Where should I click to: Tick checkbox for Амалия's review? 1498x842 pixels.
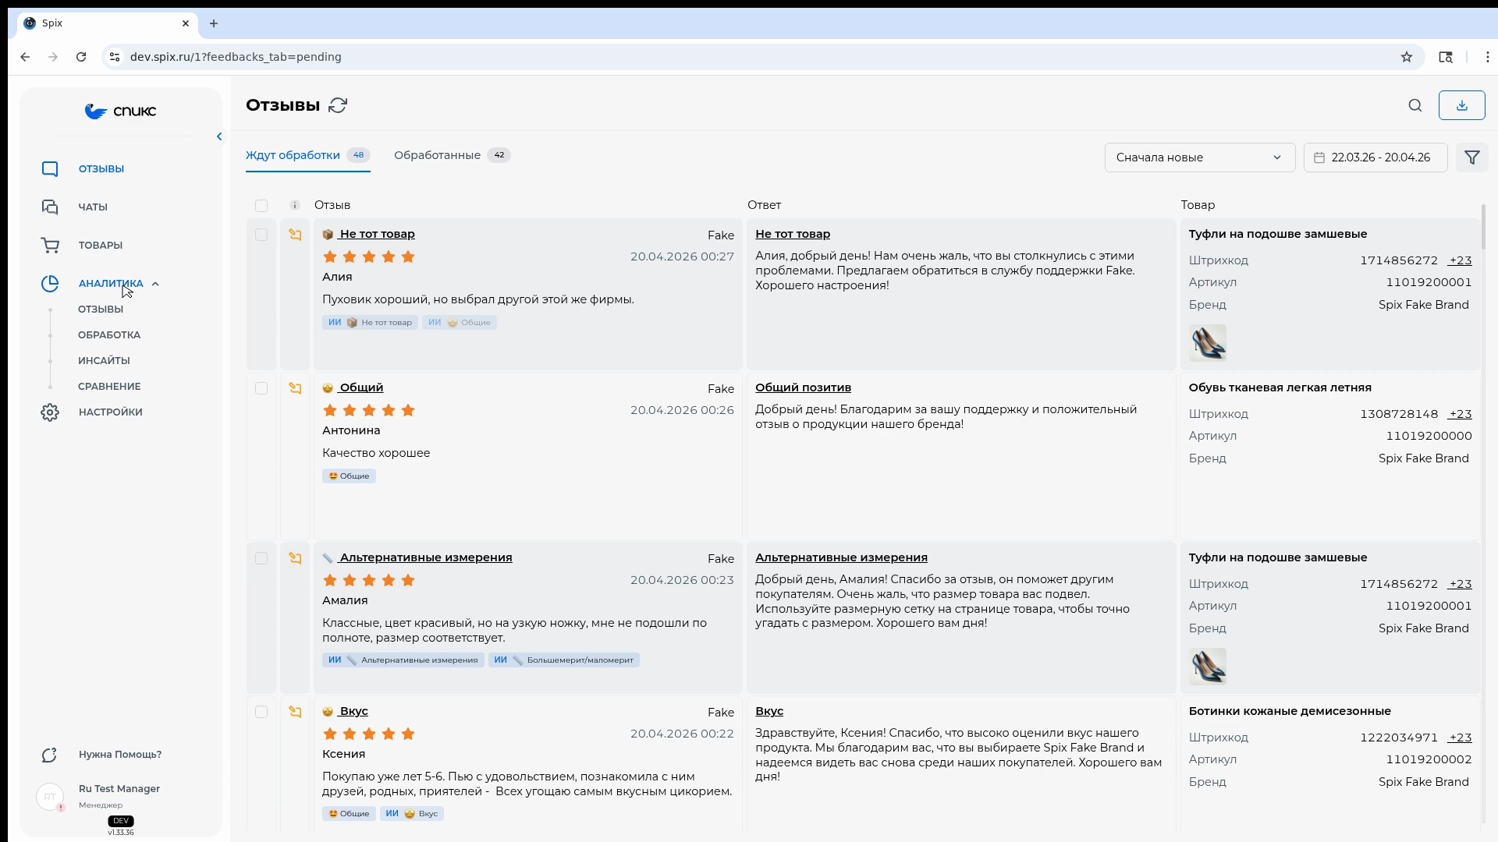click(261, 558)
